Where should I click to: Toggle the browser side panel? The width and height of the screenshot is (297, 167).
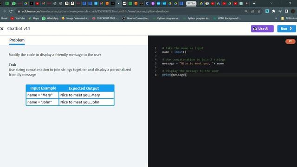pos(286,11)
